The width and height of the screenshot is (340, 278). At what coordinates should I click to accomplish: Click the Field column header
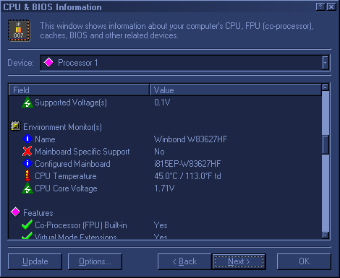79,90
